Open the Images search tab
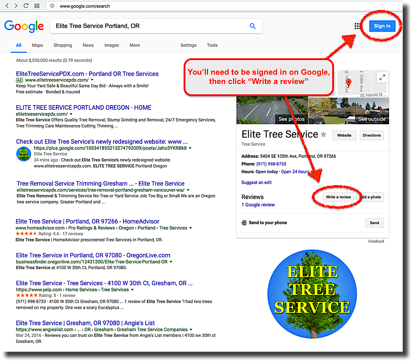Viewport: 412px width, 361px height. point(111,45)
